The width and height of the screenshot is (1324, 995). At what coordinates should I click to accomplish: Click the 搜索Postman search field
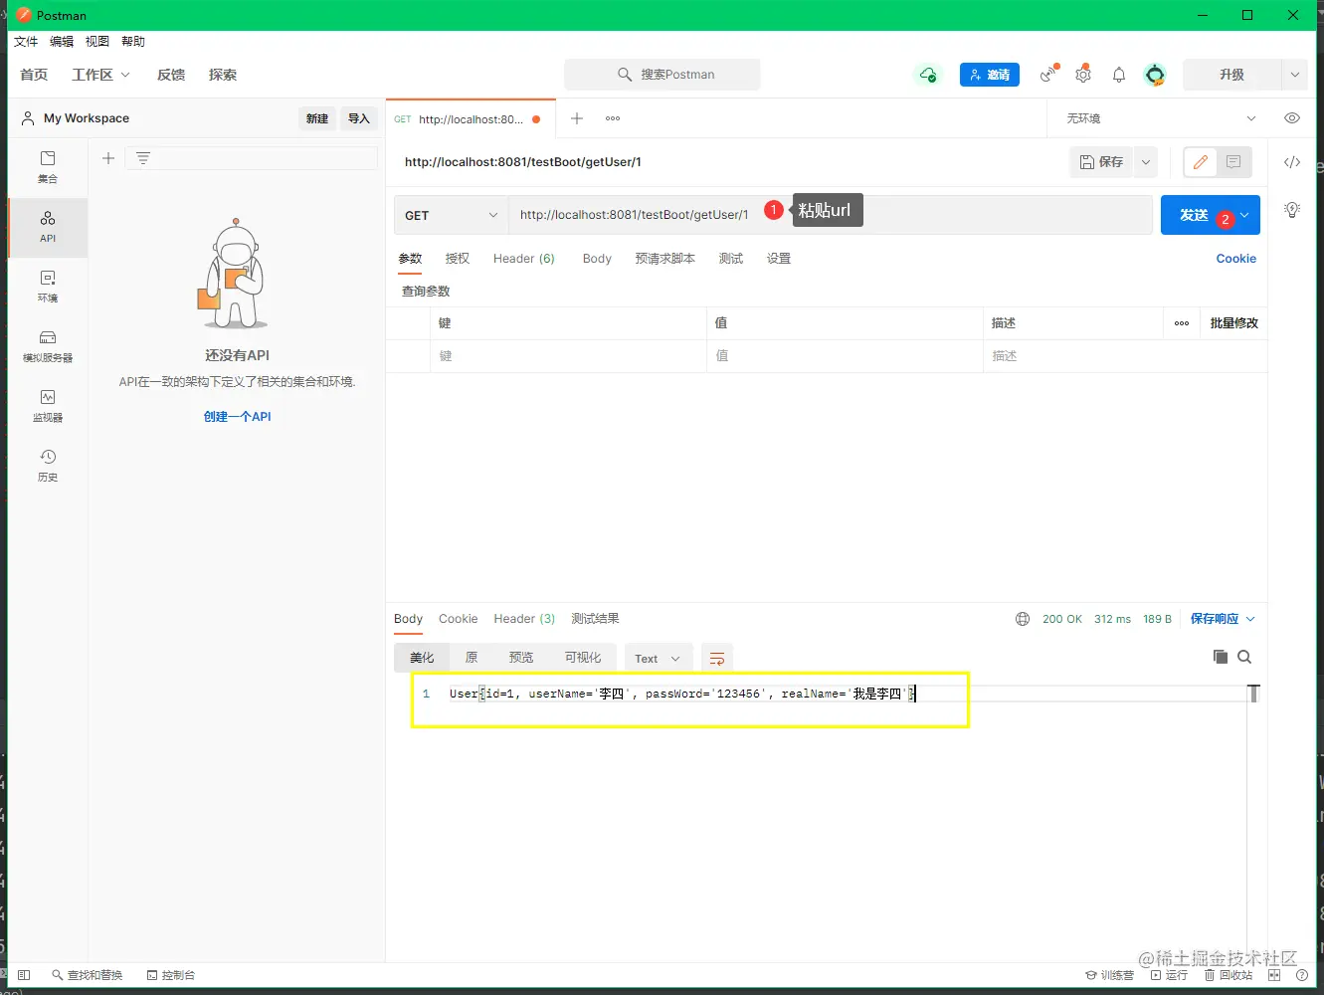[662, 75]
